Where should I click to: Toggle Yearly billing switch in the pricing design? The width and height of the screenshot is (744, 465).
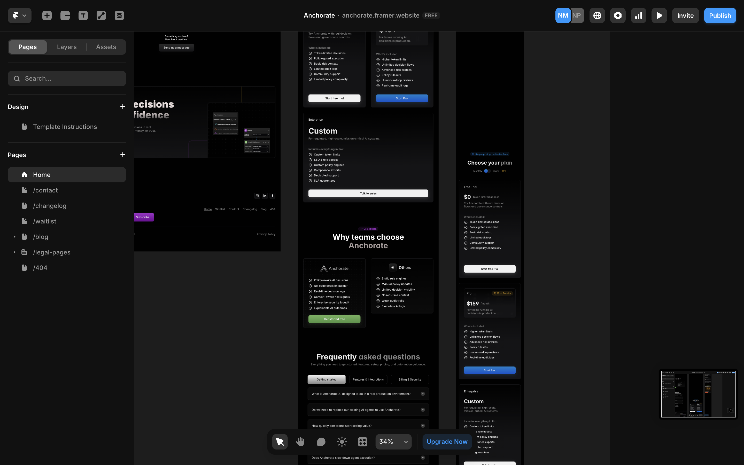pos(487,171)
